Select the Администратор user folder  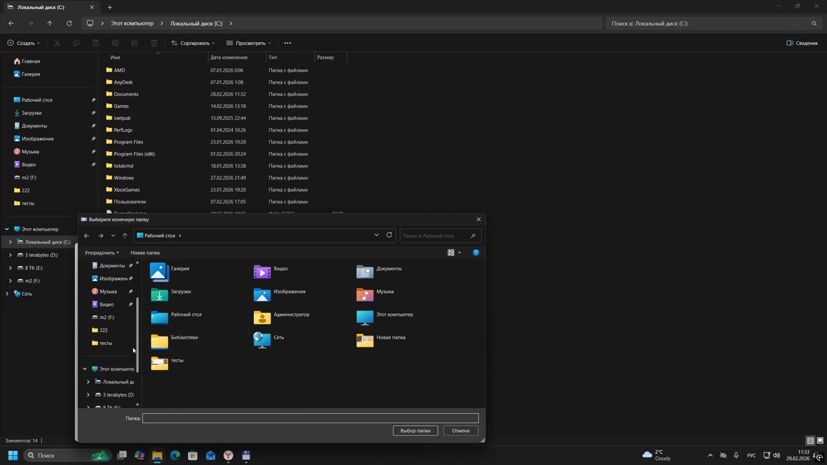click(262, 317)
